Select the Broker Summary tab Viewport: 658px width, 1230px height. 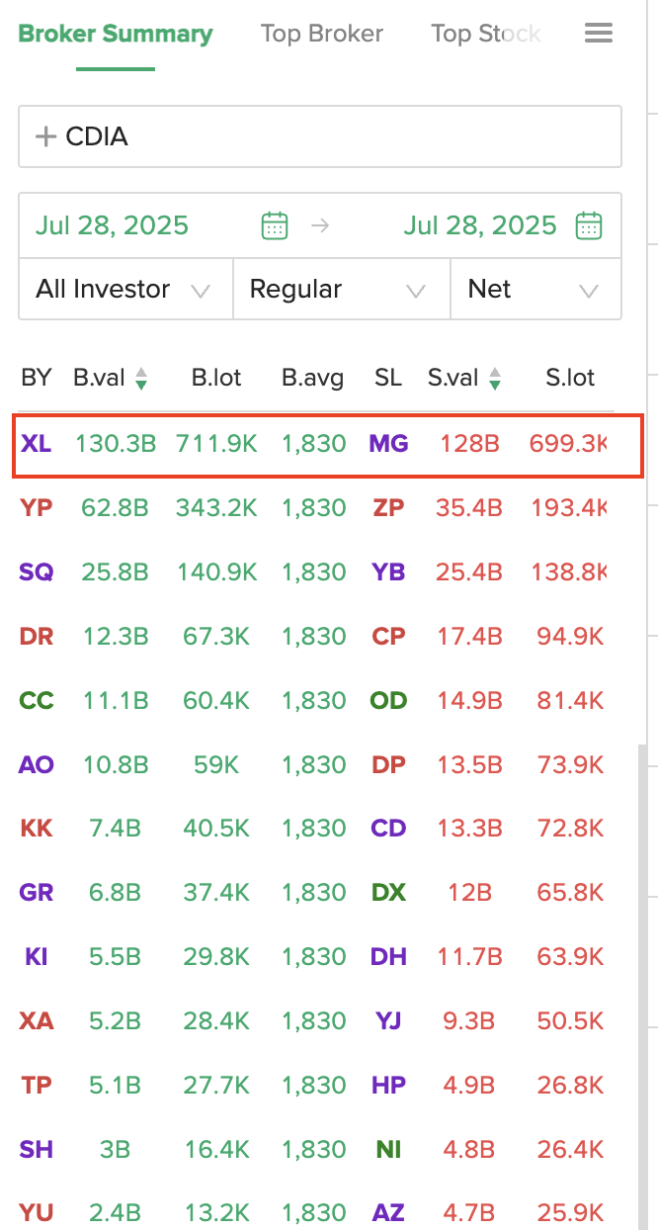[x=116, y=34]
